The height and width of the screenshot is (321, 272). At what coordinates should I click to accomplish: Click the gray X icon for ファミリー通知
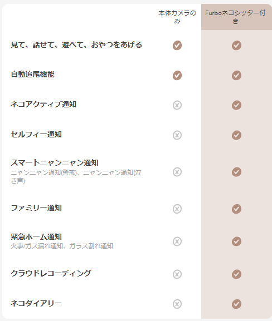(177, 209)
